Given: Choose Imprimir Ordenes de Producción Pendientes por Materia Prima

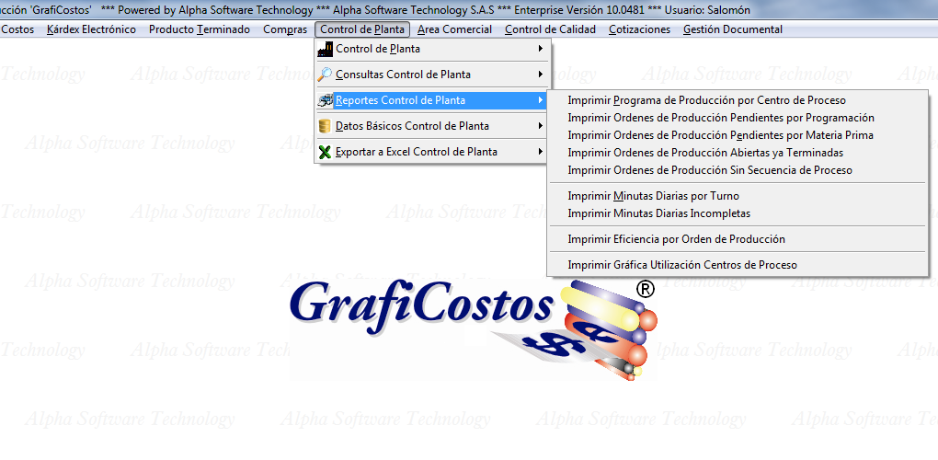Looking at the screenshot, I should [x=720, y=135].
